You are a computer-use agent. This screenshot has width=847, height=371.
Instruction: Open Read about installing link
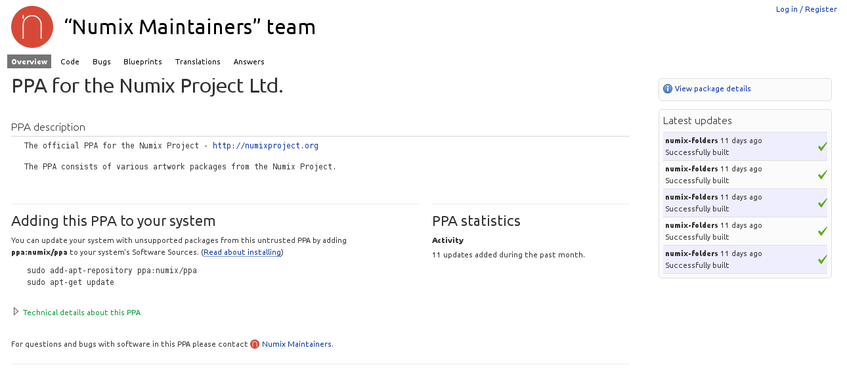point(242,252)
